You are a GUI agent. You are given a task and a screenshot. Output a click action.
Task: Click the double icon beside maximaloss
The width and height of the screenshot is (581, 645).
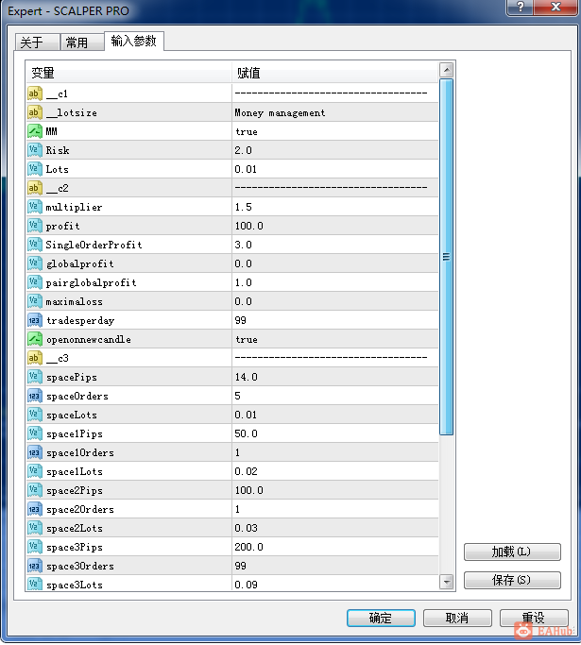point(35,301)
